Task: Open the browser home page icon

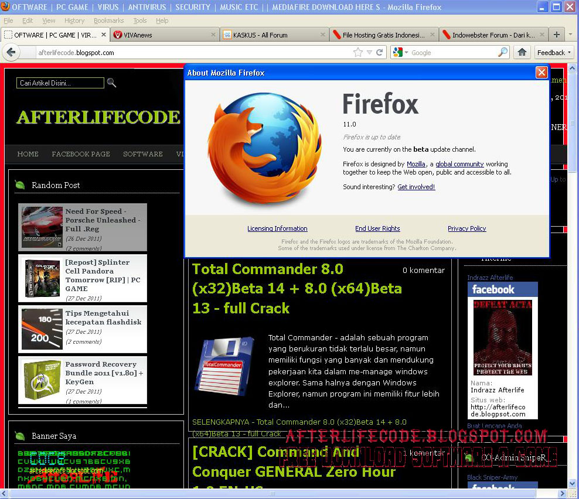Action: 522,52
